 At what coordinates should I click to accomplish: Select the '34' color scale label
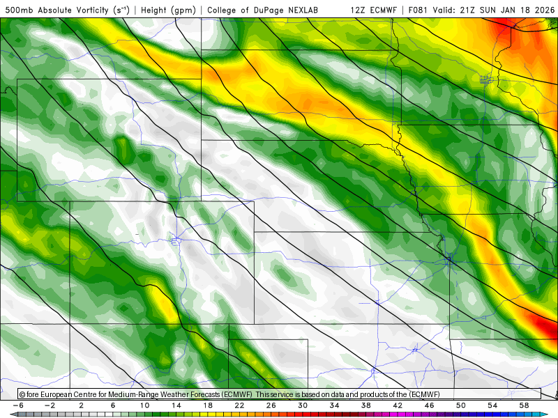335,405
